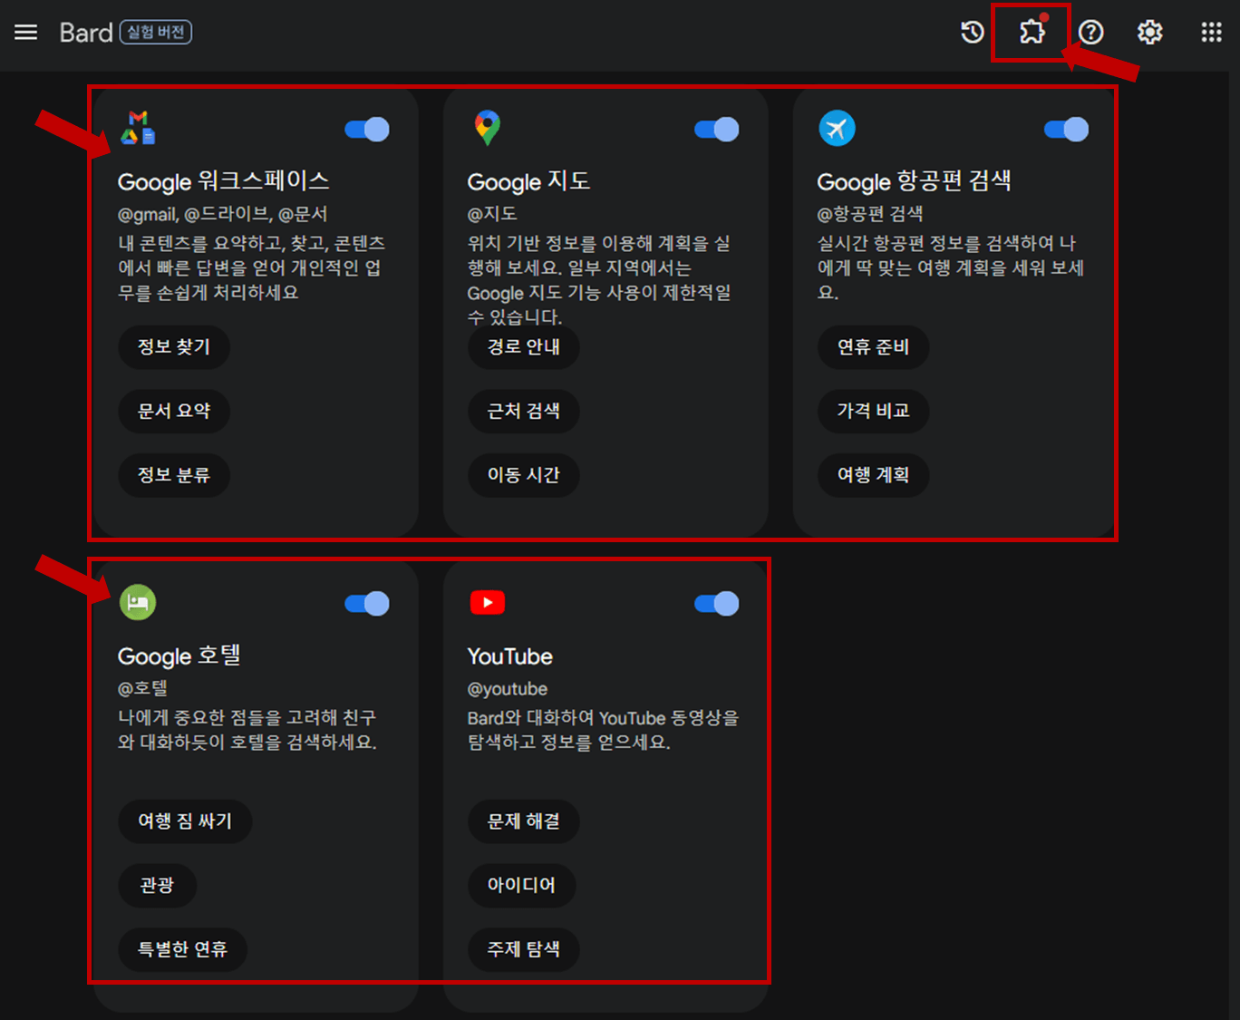Screen dimensions: 1240x1020
Task: Open the help question mark icon
Action: pos(1091,33)
